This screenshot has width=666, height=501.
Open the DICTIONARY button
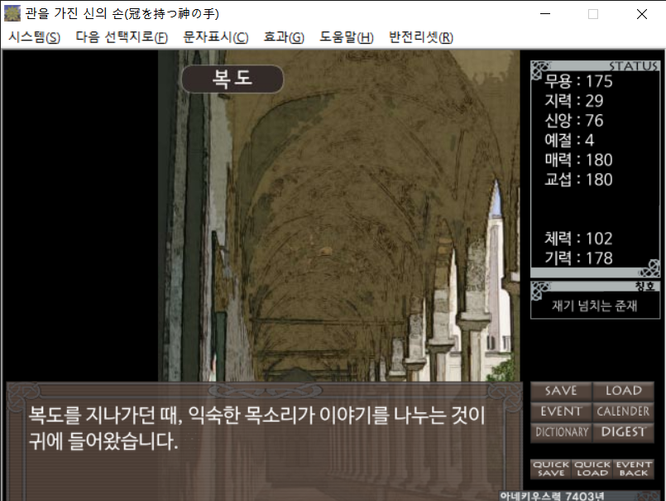tap(561, 432)
